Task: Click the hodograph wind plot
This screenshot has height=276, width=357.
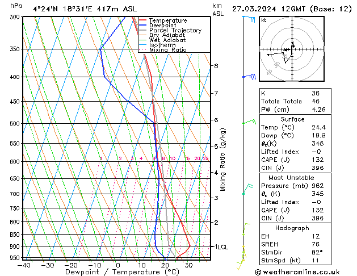Action: coord(292,49)
